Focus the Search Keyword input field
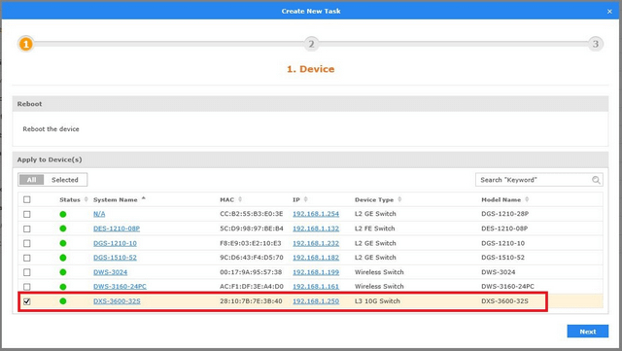The height and width of the screenshot is (351, 622). [534, 180]
